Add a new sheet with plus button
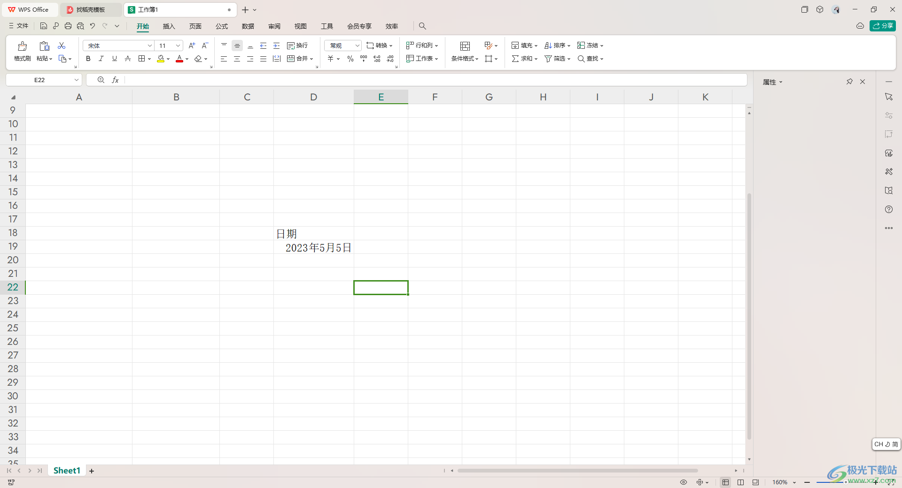The height and width of the screenshot is (488, 902). [x=92, y=471]
